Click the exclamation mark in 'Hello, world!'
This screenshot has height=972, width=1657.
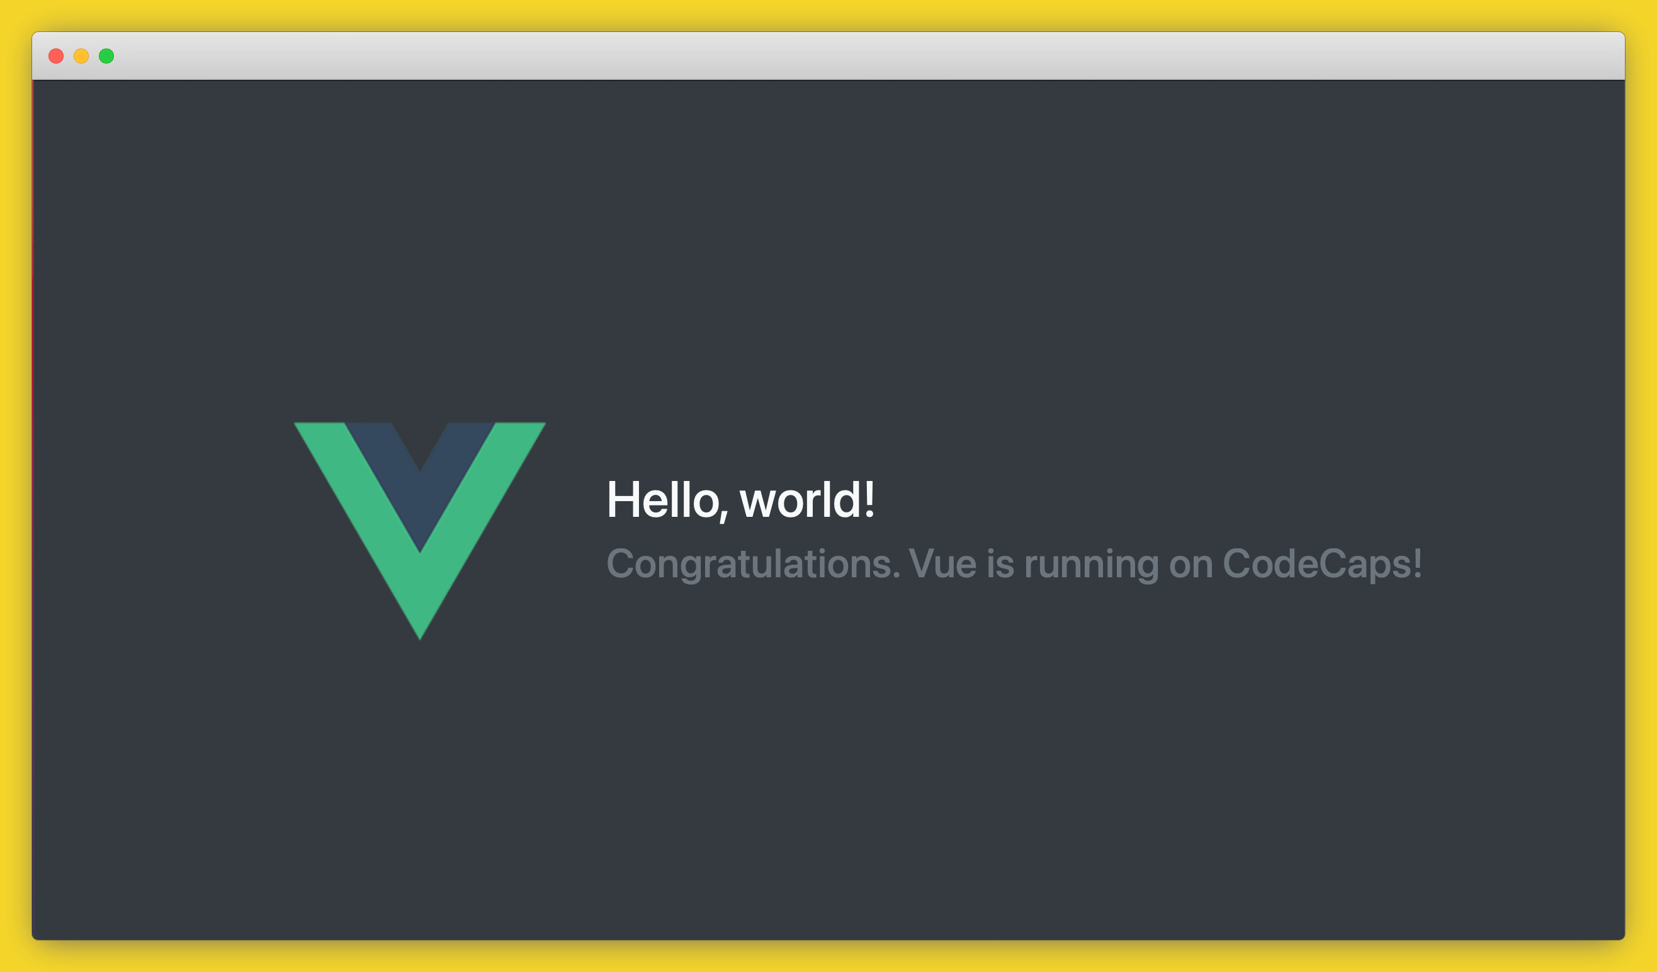(869, 500)
